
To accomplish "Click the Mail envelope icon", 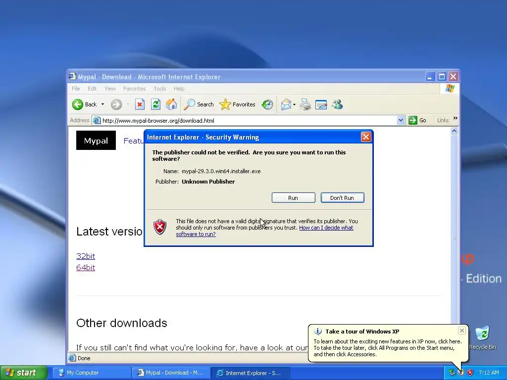I will 286,104.
